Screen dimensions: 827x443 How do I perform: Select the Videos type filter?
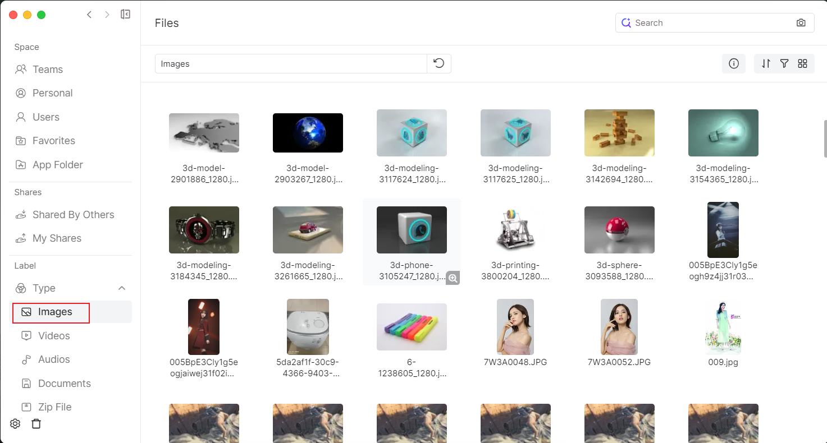pos(54,336)
